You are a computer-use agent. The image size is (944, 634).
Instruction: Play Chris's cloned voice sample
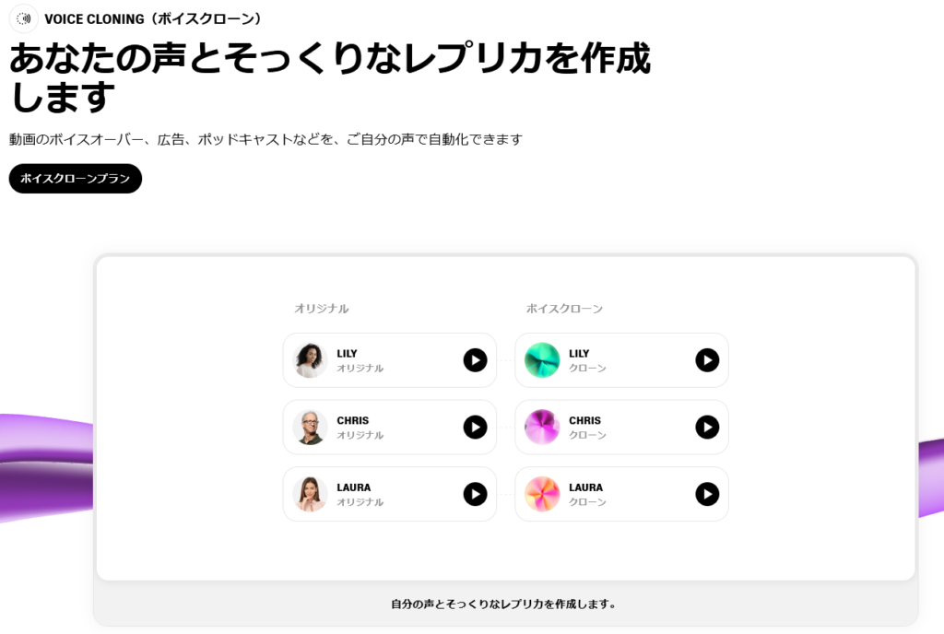click(x=707, y=427)
